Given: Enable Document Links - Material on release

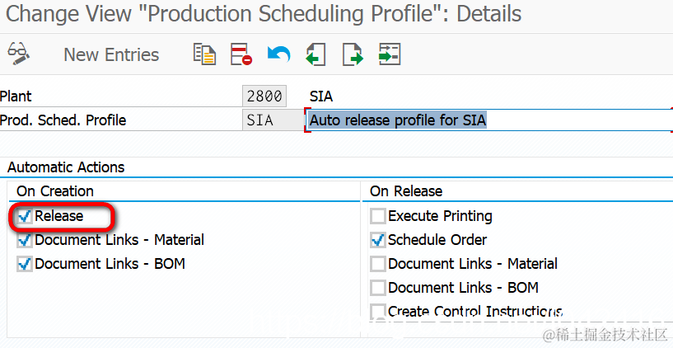Looking at the screenshot, I should pos(378,264).
